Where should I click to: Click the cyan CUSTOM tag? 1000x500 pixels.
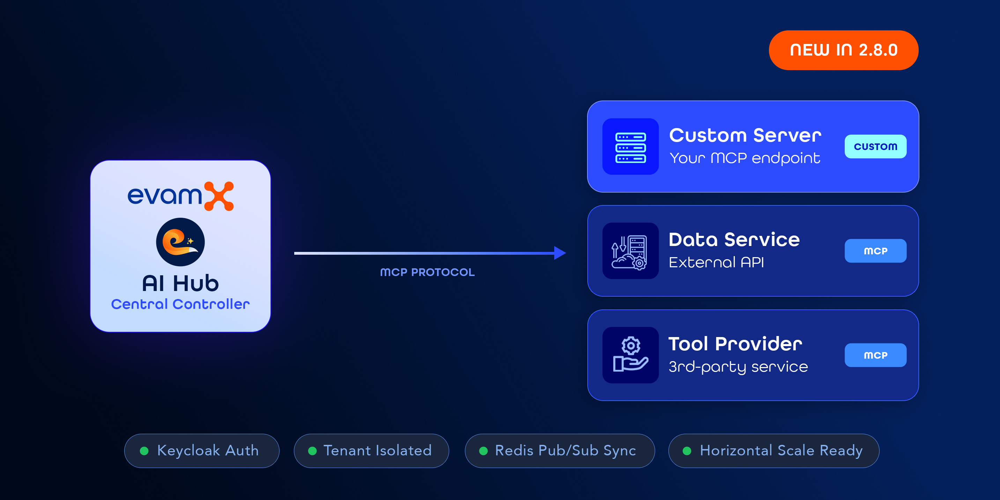[x=875, y=147]
